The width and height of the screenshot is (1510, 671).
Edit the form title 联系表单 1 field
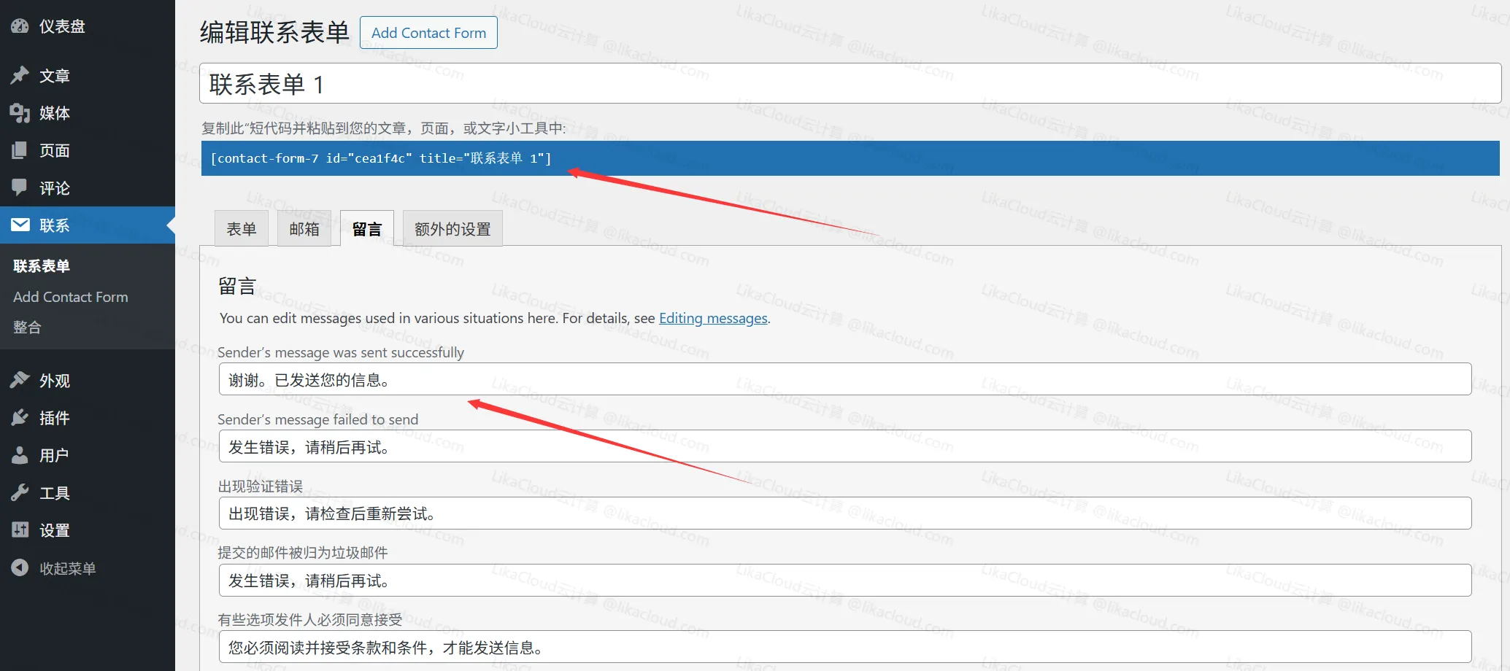[511, 83]
